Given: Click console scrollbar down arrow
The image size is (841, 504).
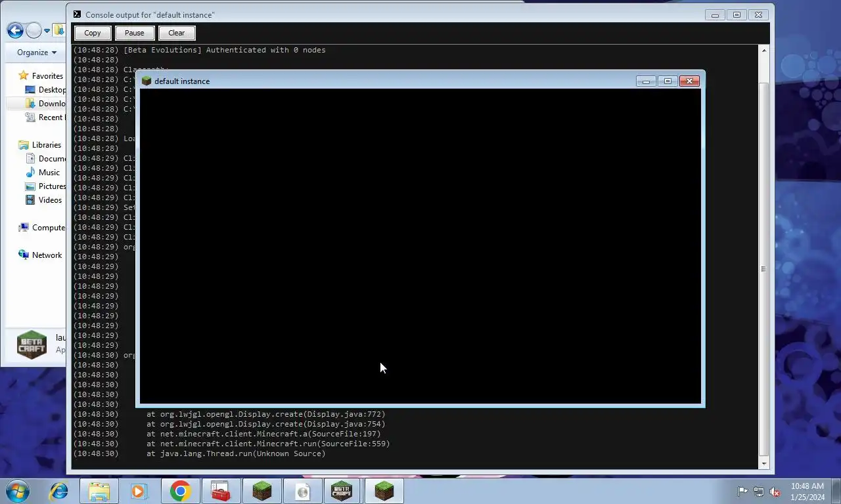Looking at the screenshot, I should tap(763, 464).
